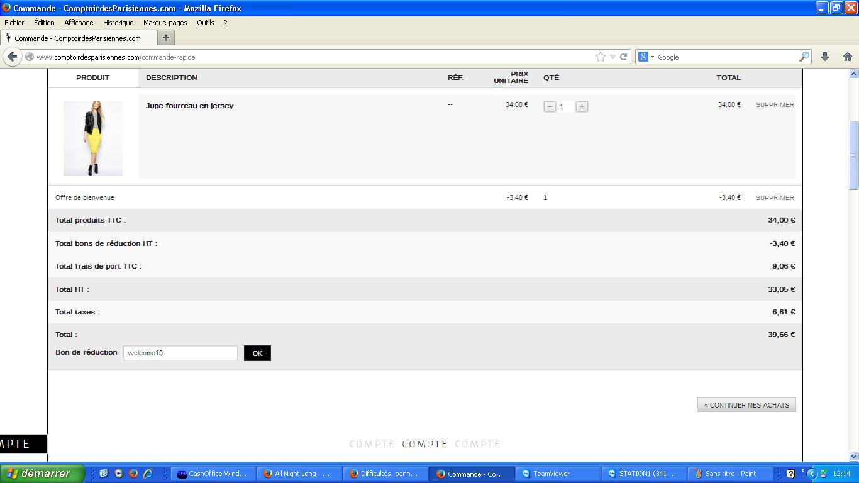Go back with the browser back arrow
Image resolution: width=859 pixels, height=483 pixels.
pyautogui.click(x=13, y=57)
